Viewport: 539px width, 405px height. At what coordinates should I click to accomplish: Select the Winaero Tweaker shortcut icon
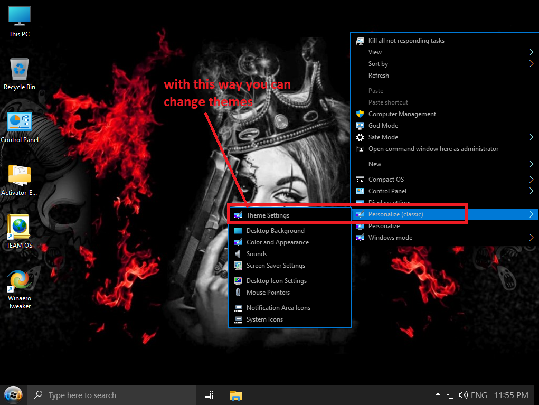(19, 289)
